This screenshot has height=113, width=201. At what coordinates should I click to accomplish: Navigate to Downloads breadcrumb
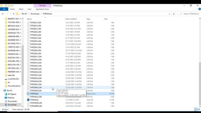pyautogui.click(x=35, y=14)
